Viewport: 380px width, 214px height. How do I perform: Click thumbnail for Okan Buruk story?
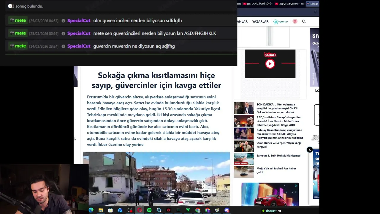pyautogui.click(x=244, y=146)
